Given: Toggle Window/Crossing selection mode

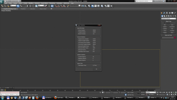Looking at the screenshot, I should tap(27, 6).
